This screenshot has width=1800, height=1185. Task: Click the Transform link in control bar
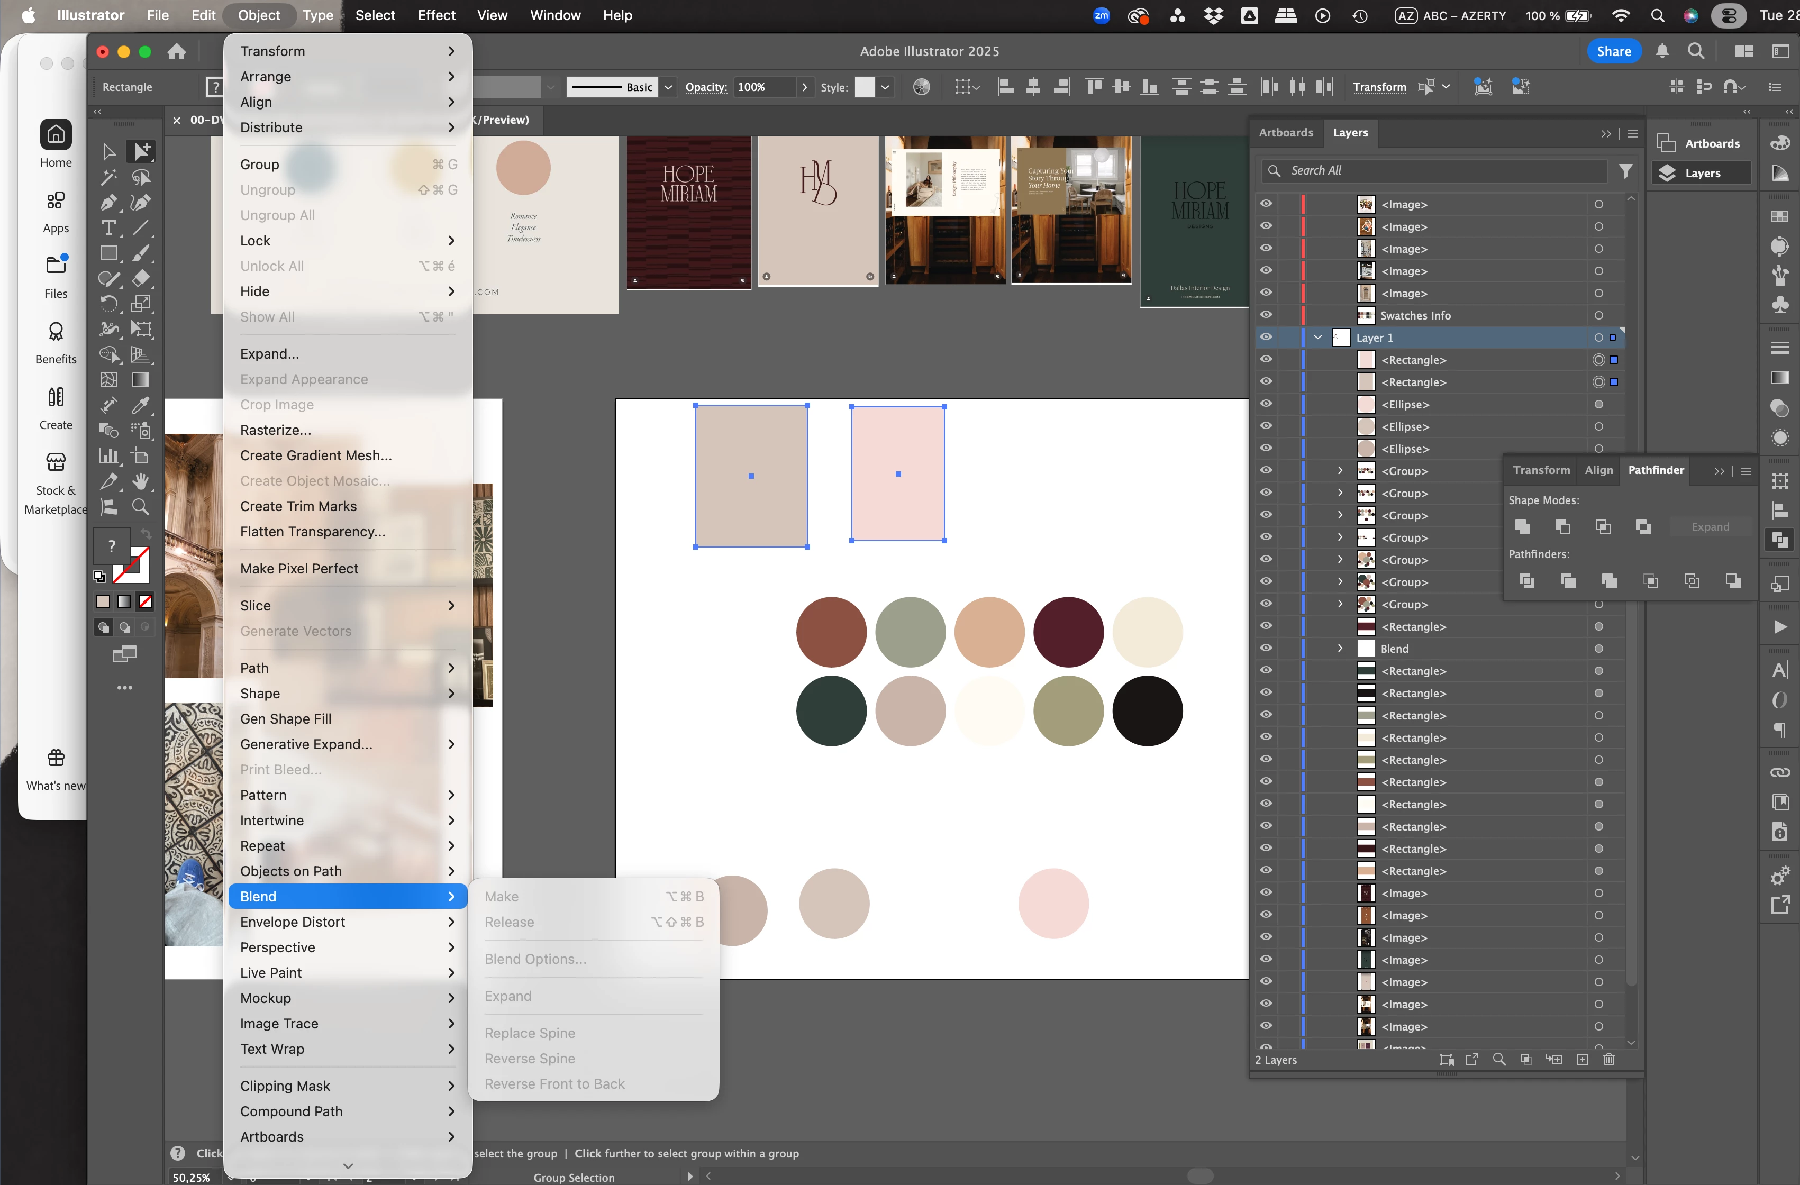point(1379,87)
